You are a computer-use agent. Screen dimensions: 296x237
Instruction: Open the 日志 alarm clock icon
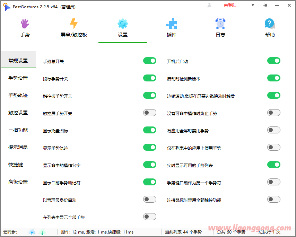(220, 24)
